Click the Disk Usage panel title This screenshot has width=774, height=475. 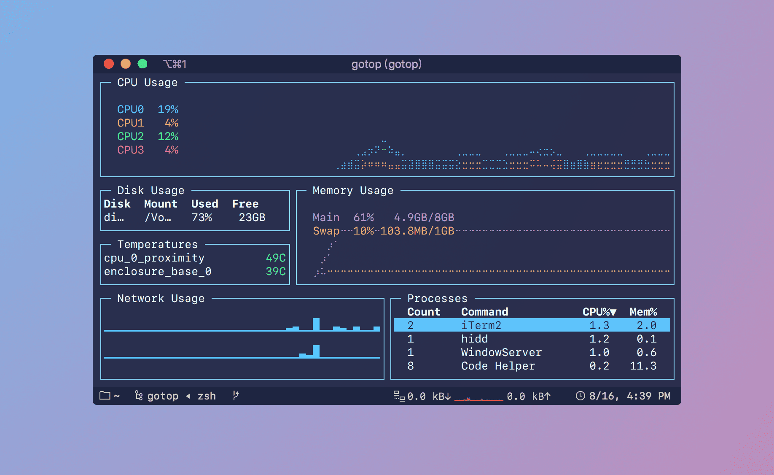point(150,190)
